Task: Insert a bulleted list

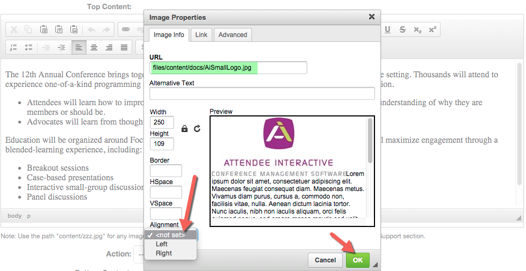Action: coord(29,48)
